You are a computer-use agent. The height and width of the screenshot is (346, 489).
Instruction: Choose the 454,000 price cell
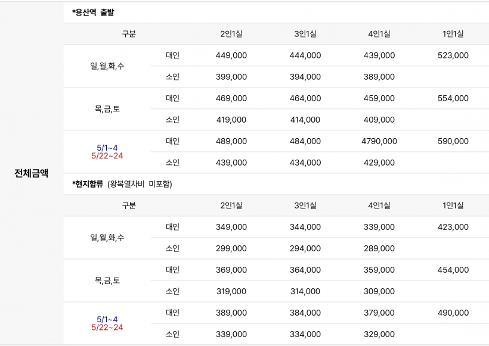point(453,270)
